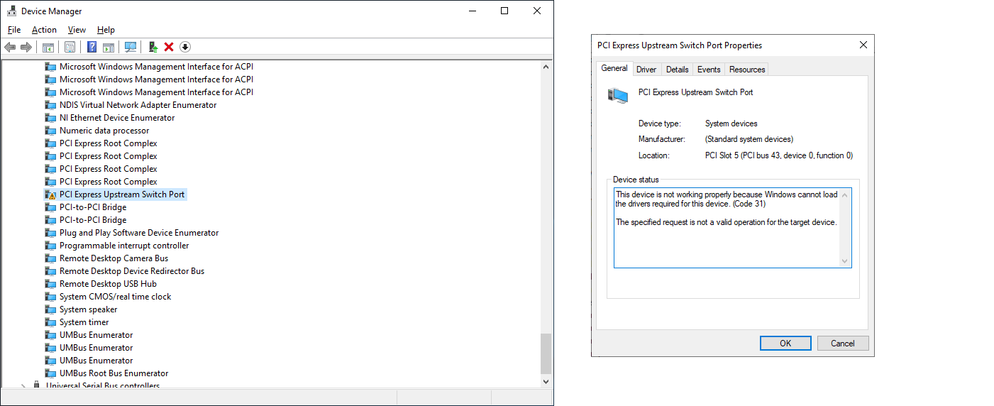994x406 pixels.
Task: Click OK in the Properties dialog
Action: 785,343
